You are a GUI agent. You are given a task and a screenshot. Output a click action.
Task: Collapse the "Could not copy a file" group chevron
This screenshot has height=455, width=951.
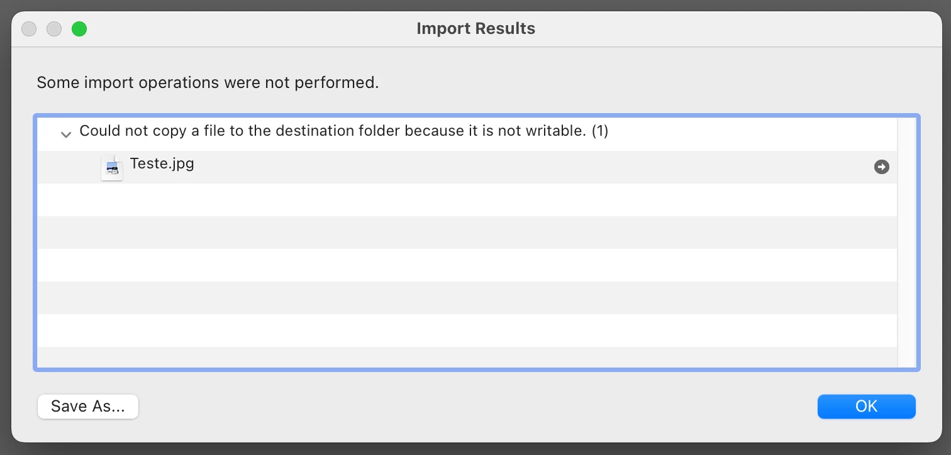[x=65, y=134]
